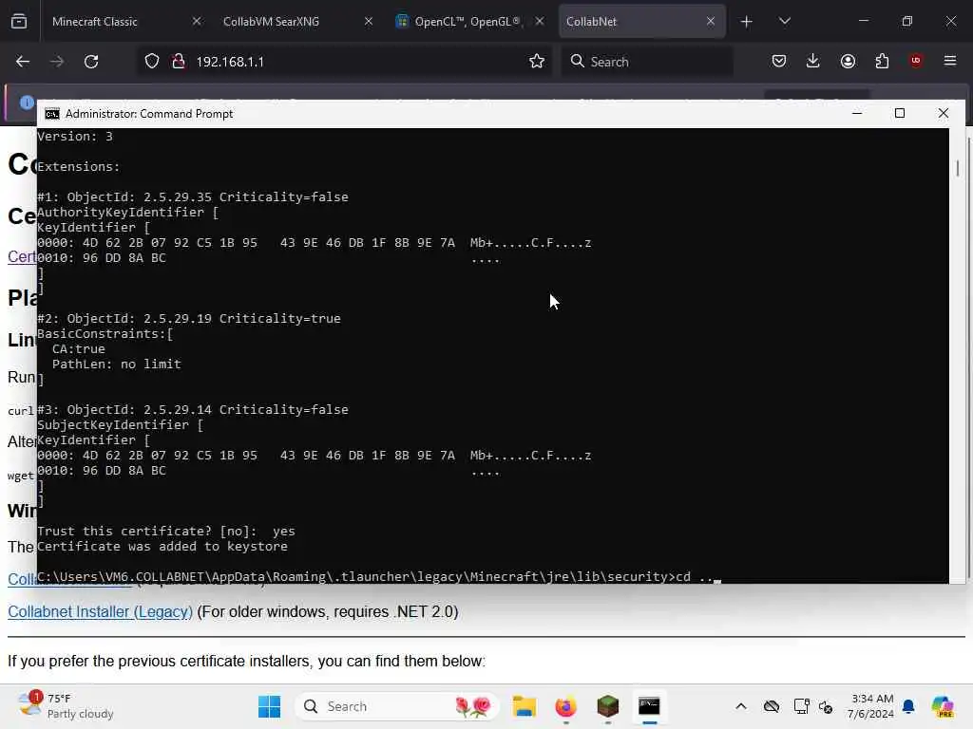Open File Explorer from the taskbar

(525, 706)
